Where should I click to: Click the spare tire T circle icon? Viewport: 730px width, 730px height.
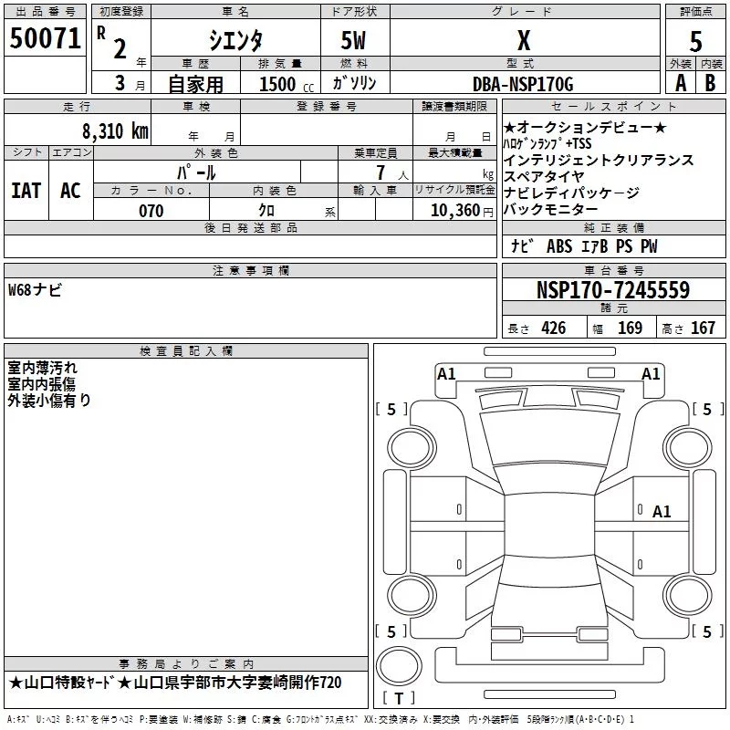399,666
